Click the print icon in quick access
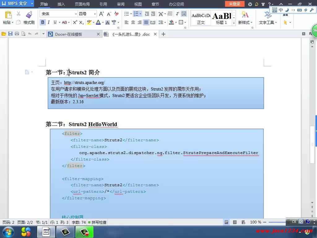317x238 pixels. coord(17,34)
